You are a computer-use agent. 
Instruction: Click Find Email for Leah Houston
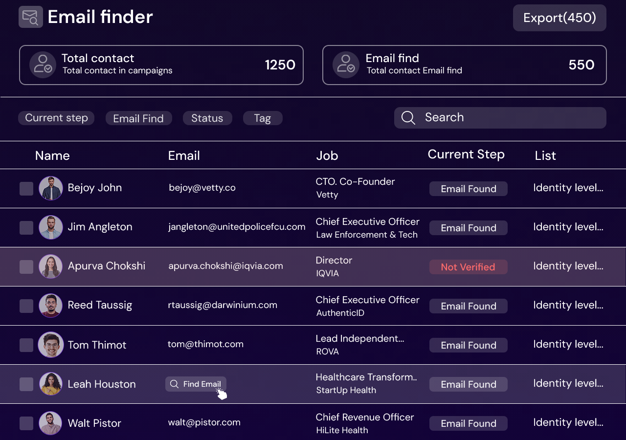tap(196, 384)
